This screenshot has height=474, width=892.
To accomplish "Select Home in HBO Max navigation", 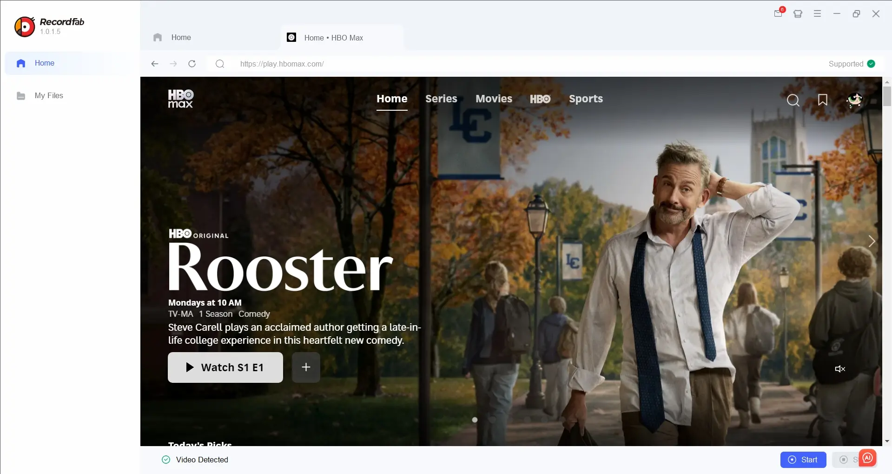I will pyautogui.click(x=392, y=99).
